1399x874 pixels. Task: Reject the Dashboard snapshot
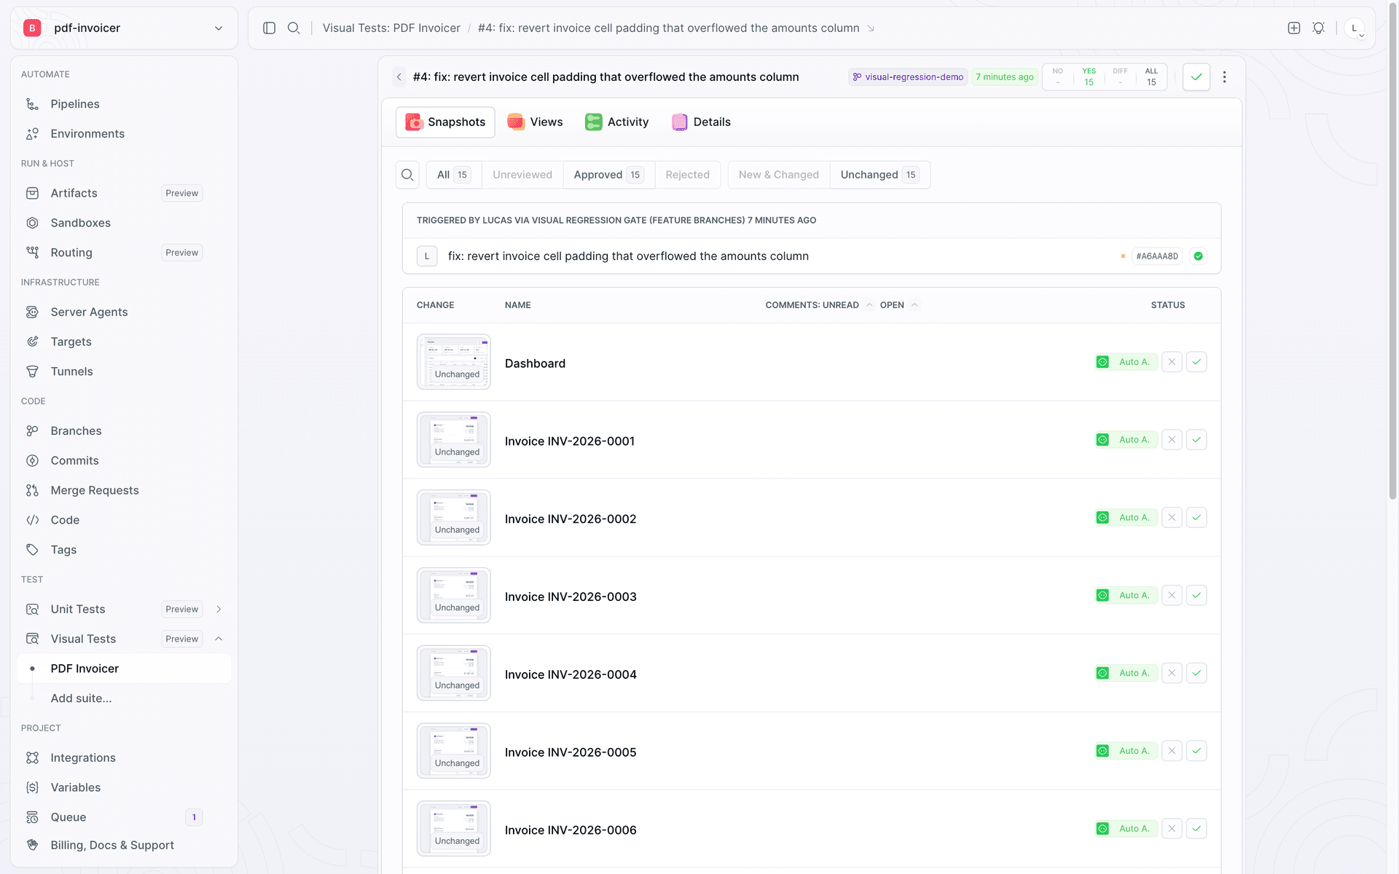pyautogui.click(x=1172, y=362)
